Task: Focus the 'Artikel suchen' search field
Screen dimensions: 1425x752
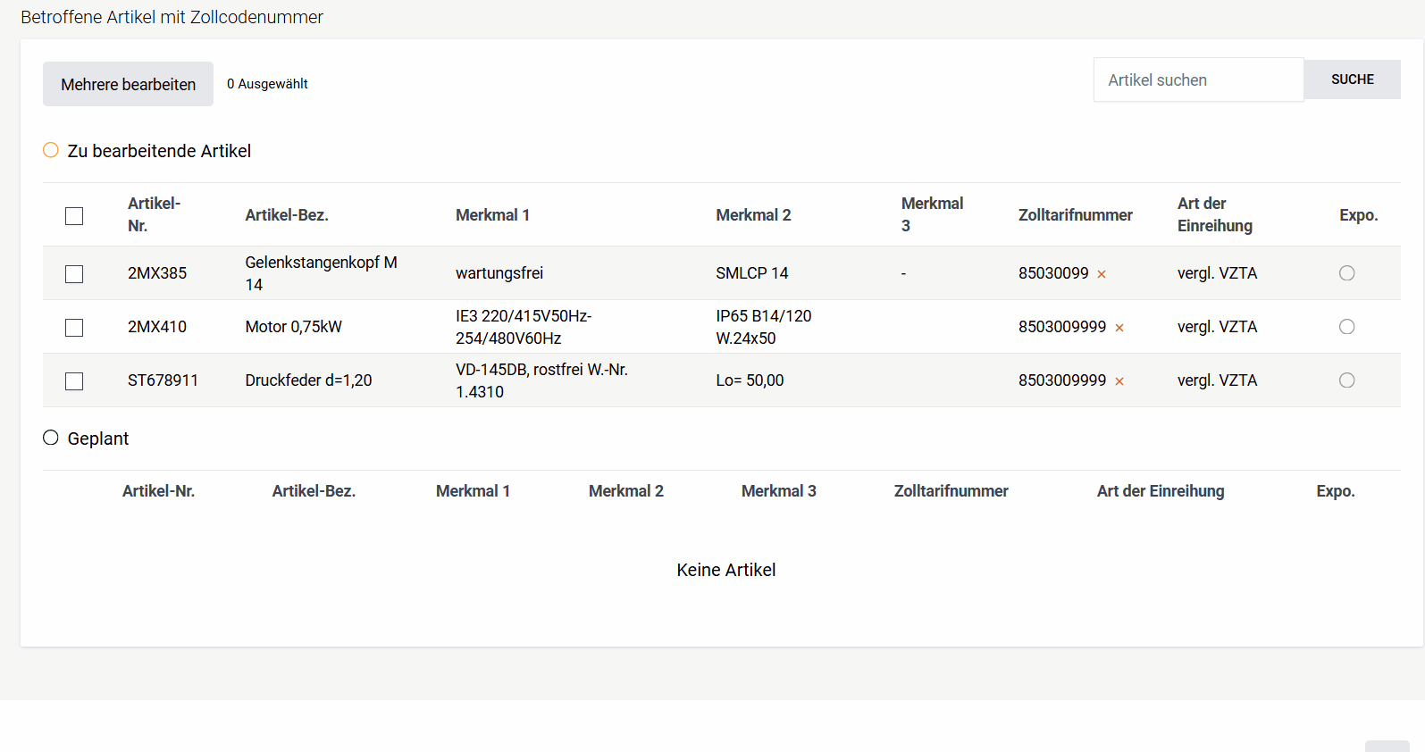Action: [1198, 80]
